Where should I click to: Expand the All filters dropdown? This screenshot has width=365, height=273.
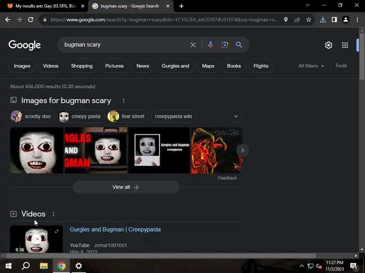tap(311, 66)
